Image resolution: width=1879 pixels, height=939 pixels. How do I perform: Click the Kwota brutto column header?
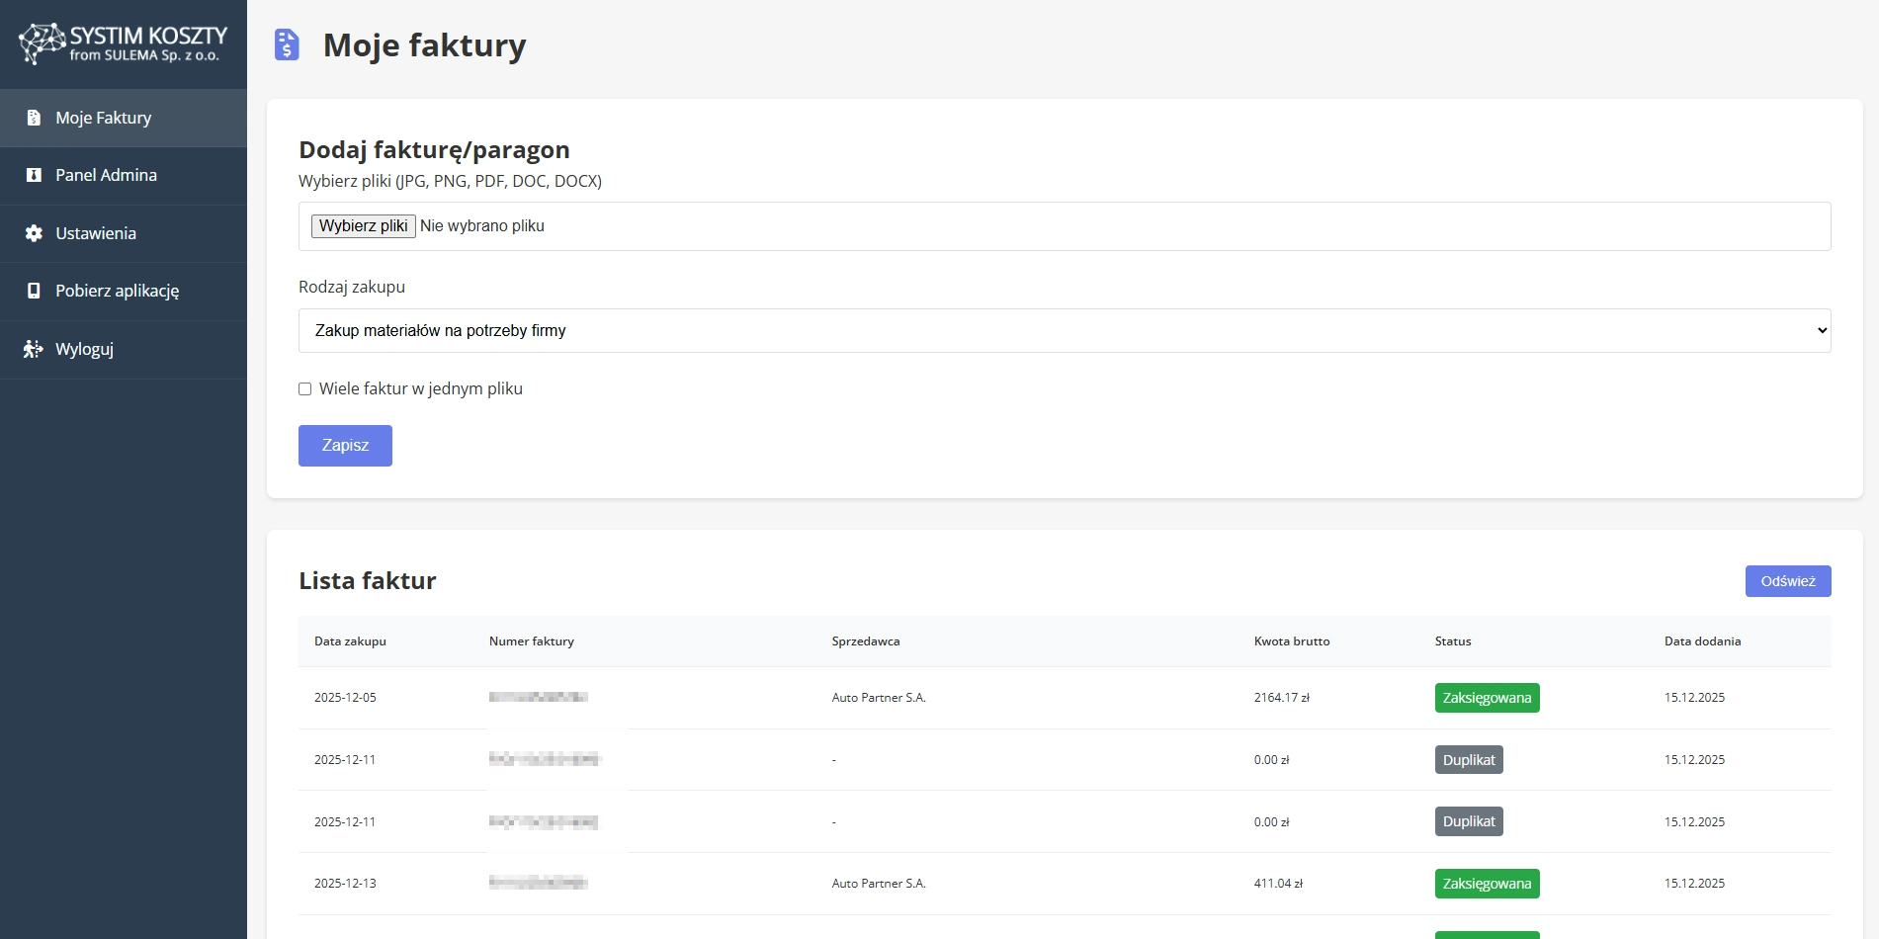pyautogui.click(x=1291, y=641)
